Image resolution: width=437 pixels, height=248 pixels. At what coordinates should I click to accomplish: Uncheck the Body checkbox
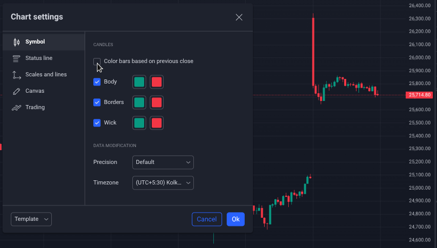pyautogui.click(x=97, y=82)
